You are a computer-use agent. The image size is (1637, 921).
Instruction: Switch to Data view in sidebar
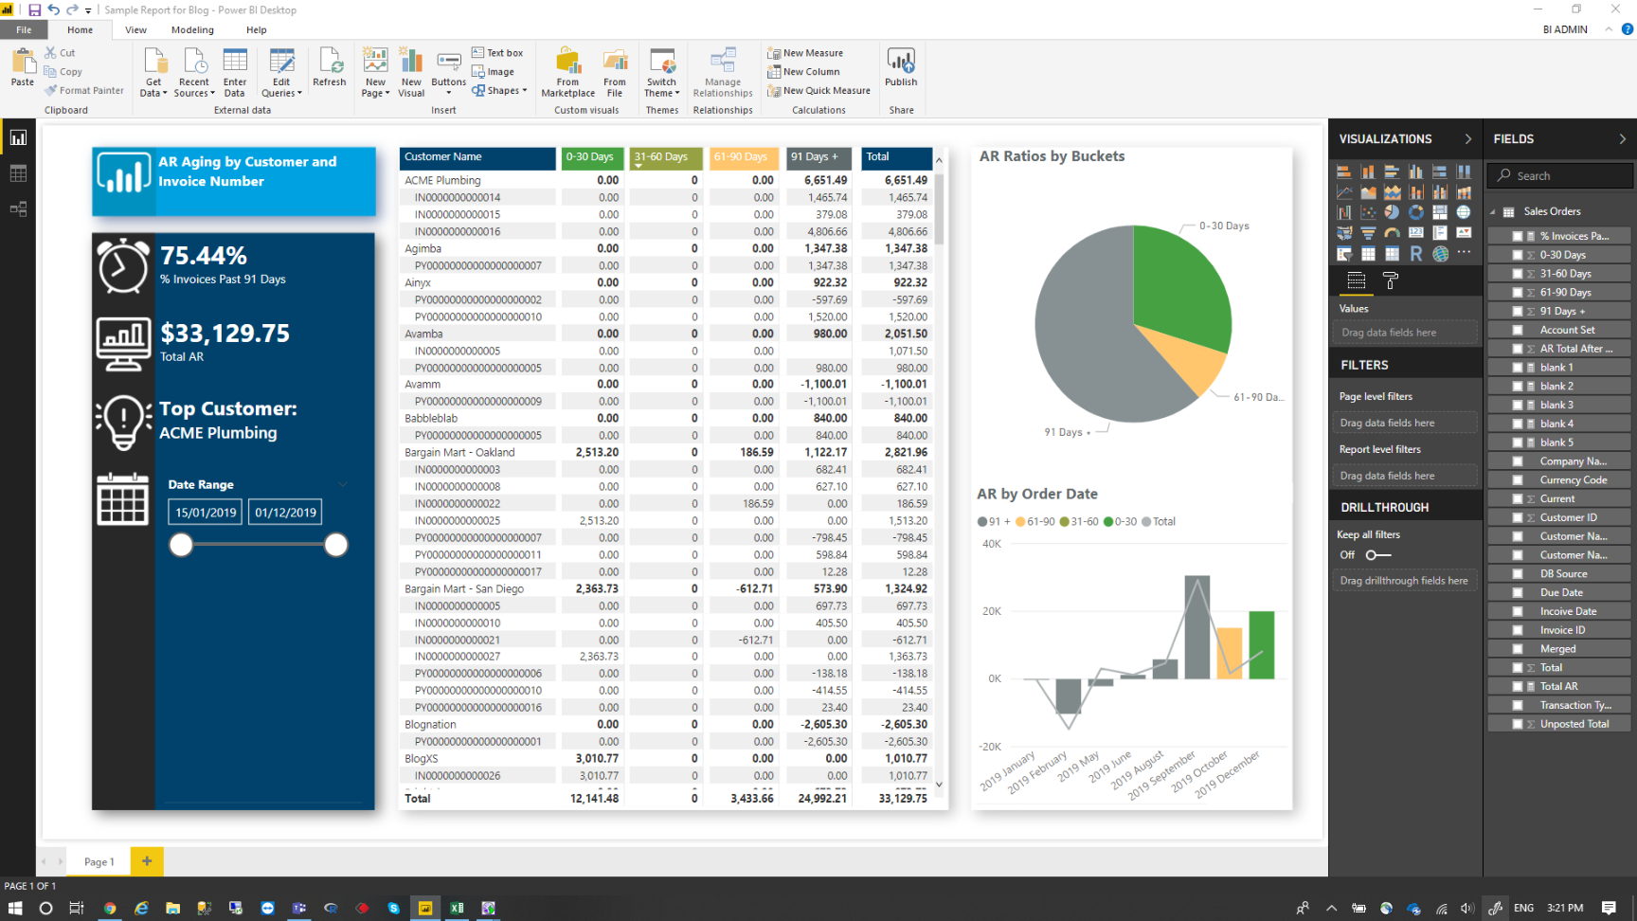18,173
